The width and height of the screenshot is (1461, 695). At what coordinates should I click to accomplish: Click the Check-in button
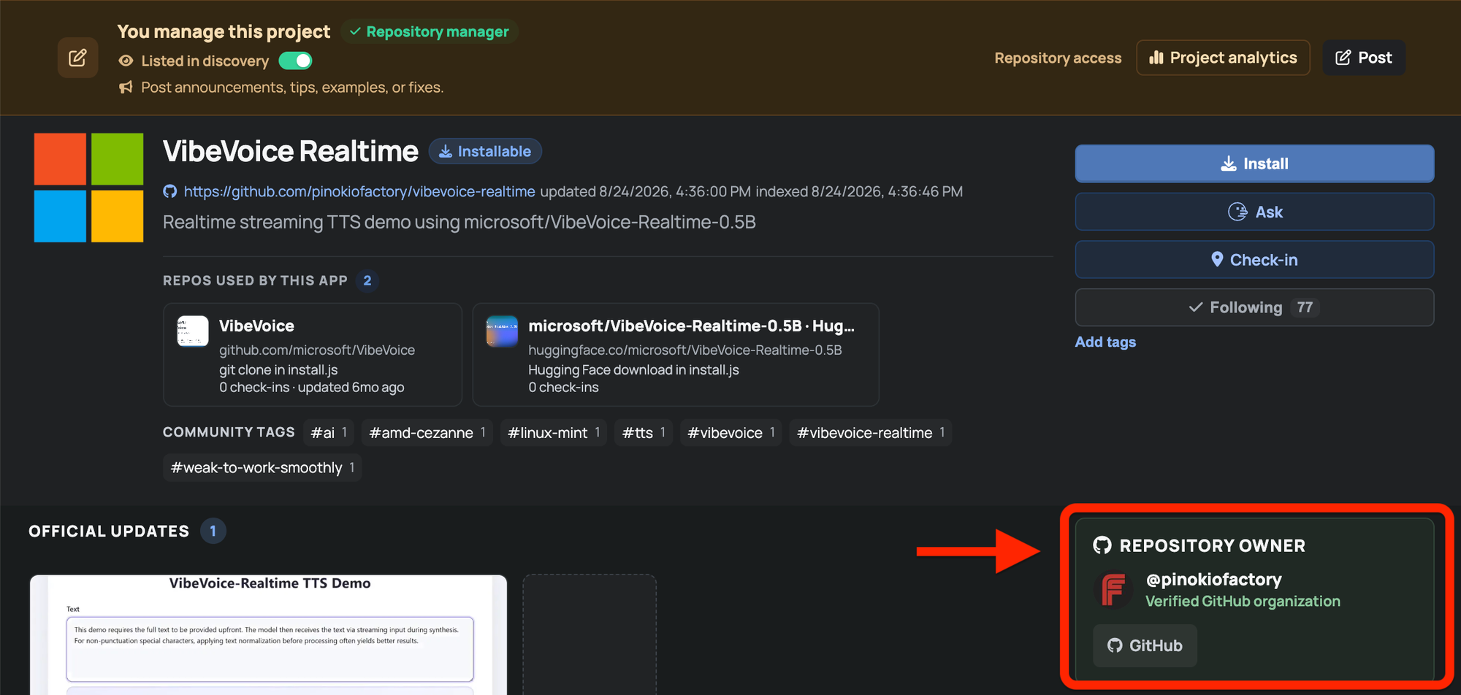click(x=1254, y=260)
